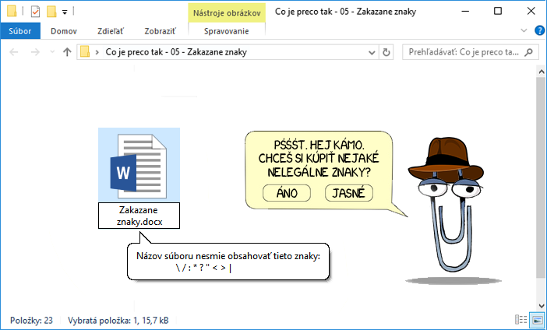Click the Properties checkmark icon in title bar
This screenshot has height=330, width=547.
click(35, 11)
